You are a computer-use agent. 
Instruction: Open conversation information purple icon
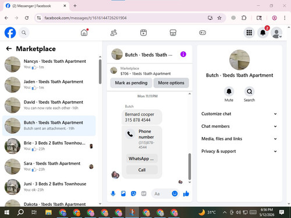[183, 54]
